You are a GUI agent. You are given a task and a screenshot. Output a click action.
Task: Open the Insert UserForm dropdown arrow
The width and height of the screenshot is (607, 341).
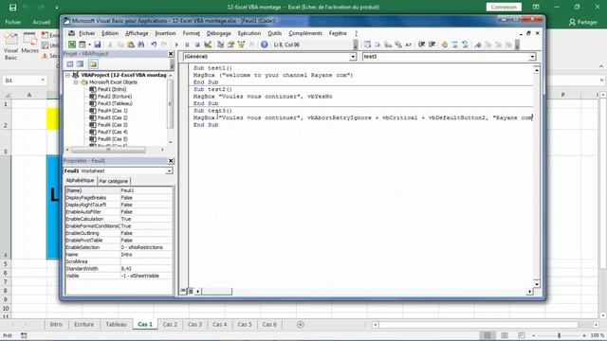tap(89, 45)
